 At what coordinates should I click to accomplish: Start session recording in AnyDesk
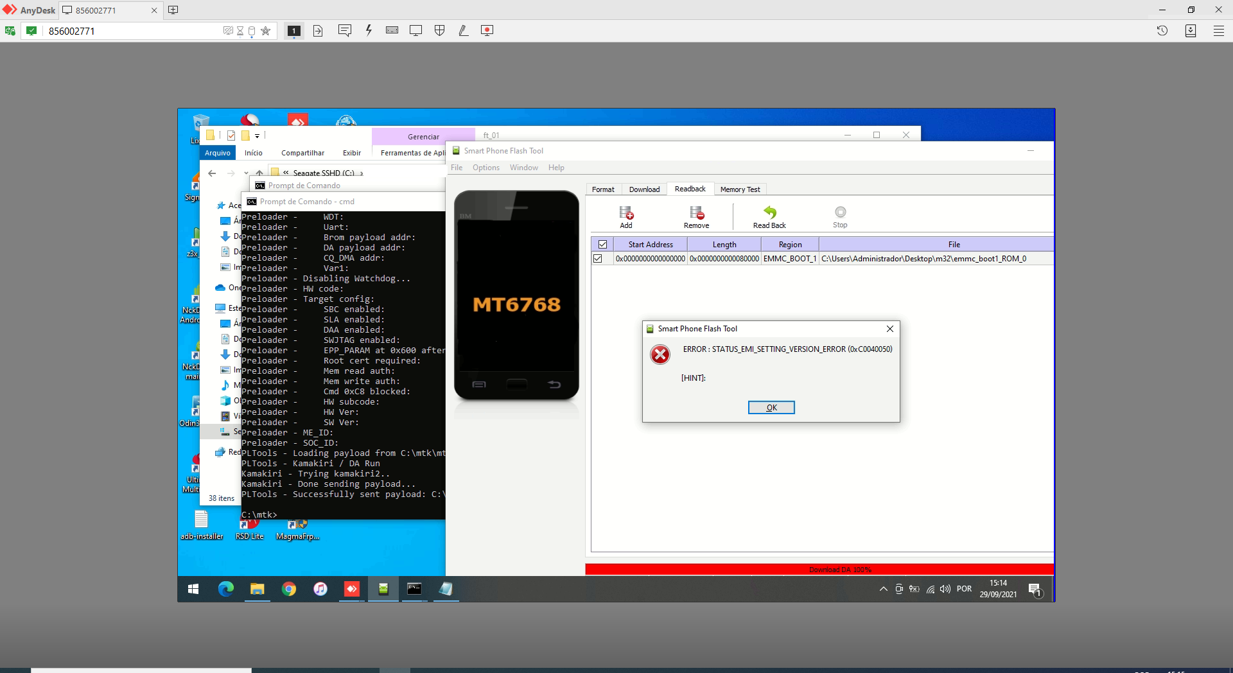point(487,30)
